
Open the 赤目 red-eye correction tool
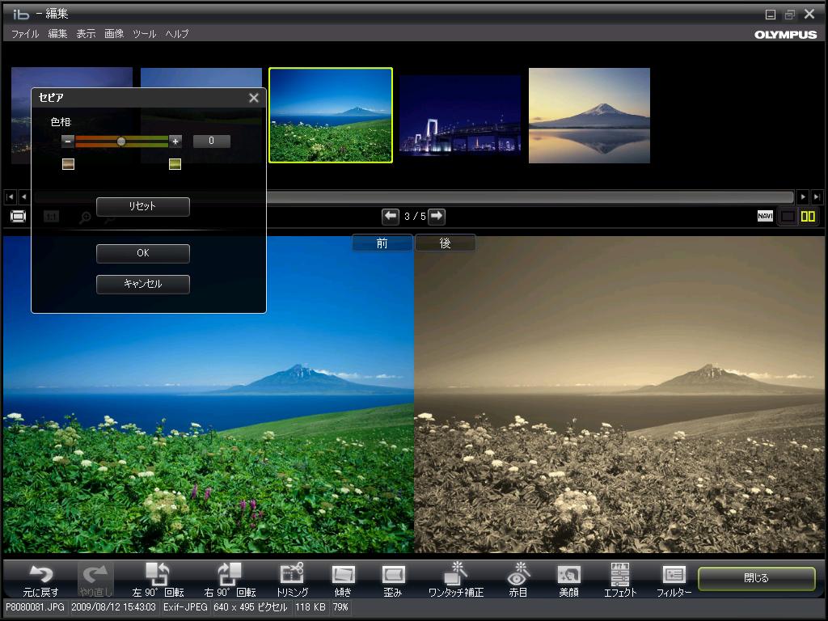[x=518, y=579]
